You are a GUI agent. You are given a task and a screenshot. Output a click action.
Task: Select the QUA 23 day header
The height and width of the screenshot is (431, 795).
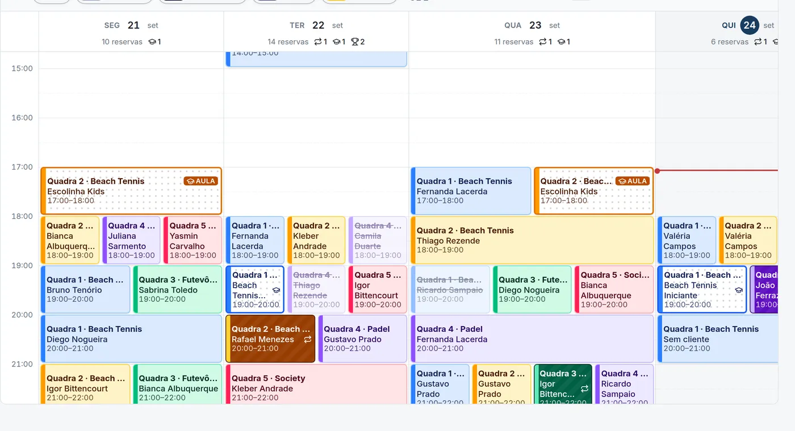click(532, 32)
